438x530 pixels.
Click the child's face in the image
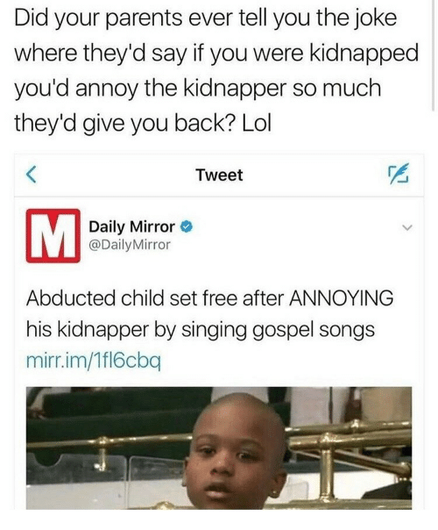(235, 455)
